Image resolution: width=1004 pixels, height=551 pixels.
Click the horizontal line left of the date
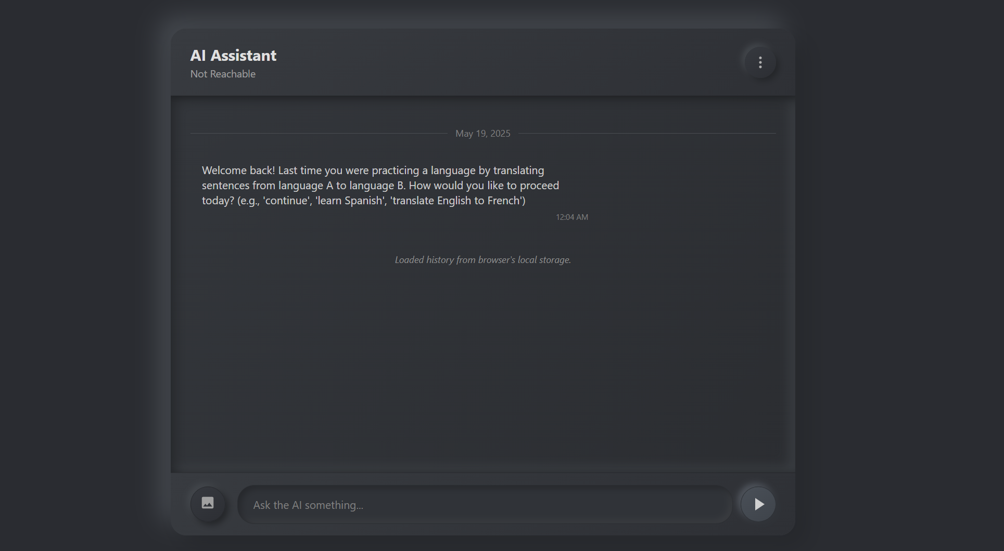click(x=319, y=134)
